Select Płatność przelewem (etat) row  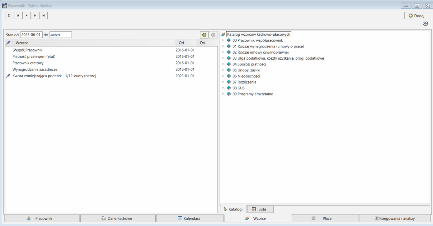pyautogui.click(x=111, y=56)
